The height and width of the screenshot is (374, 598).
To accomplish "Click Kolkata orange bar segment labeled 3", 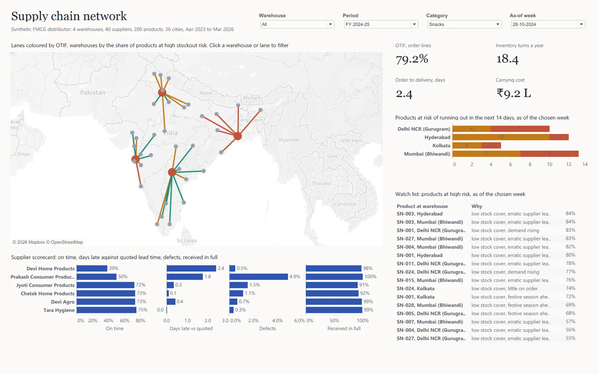I will click(467, 145).
